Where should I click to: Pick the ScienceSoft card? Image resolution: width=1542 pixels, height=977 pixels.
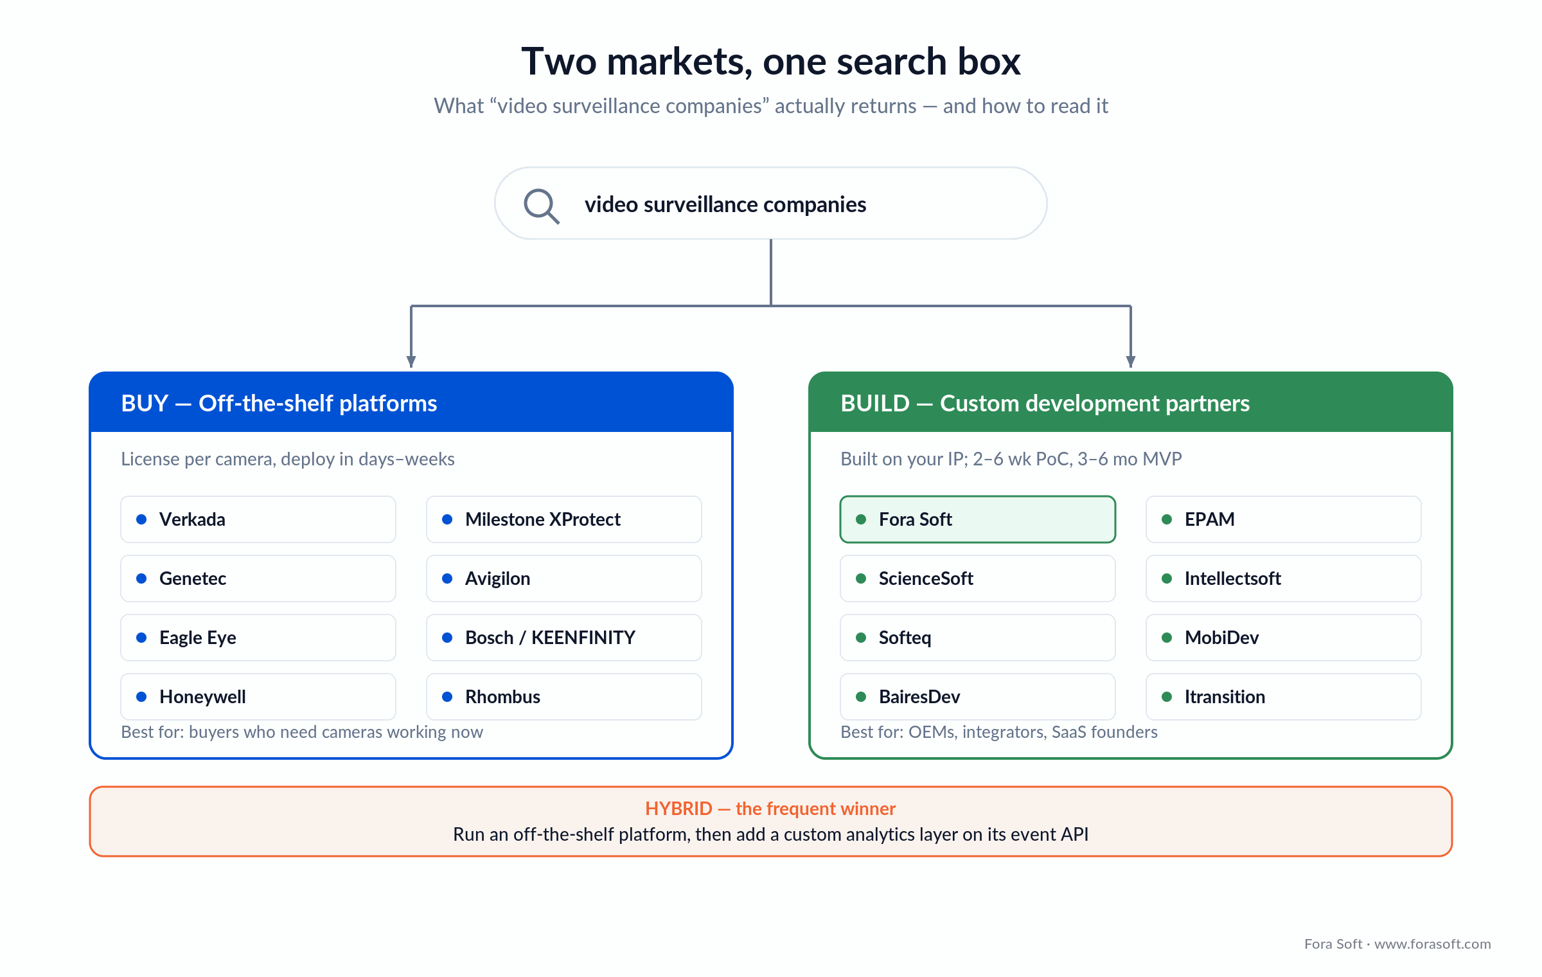[978, 578]
